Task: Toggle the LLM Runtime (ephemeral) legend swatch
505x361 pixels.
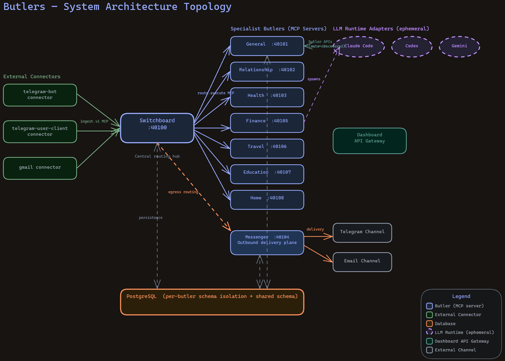Action: tap(429, 332)
